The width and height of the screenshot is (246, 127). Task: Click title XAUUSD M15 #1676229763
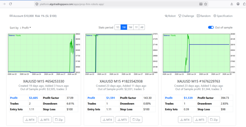[199, 81]
